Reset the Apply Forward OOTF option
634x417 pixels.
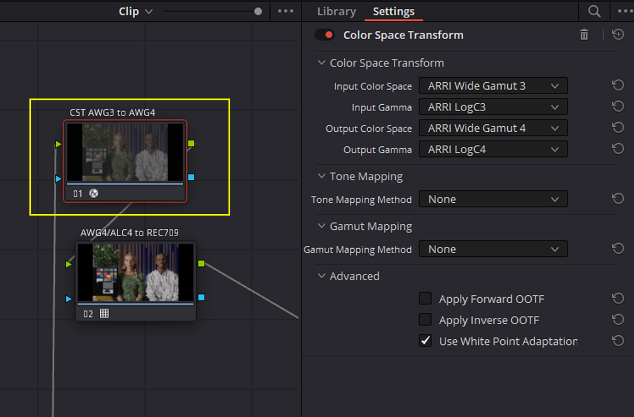point(618,299)
